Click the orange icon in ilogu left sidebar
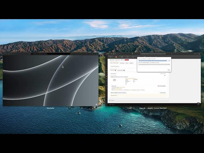The image size is (204, 153). click(x=106, y=76)
